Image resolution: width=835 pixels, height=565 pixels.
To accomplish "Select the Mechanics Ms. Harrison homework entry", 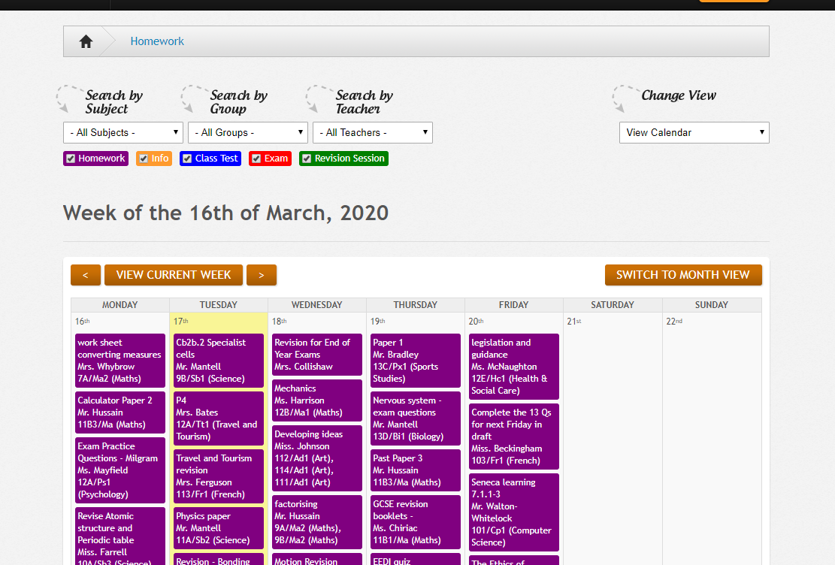I will coord(316,400).
